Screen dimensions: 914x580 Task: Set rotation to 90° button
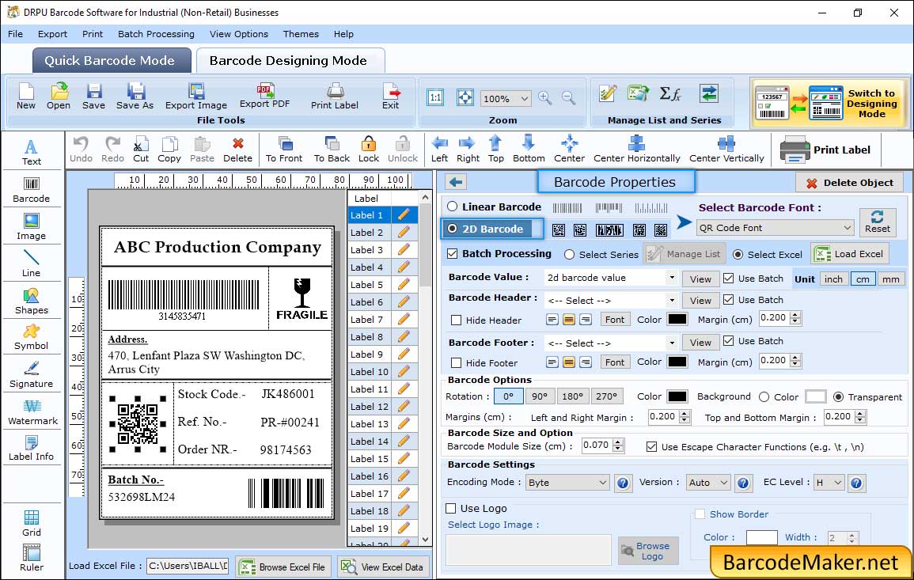tap(540, 396)
